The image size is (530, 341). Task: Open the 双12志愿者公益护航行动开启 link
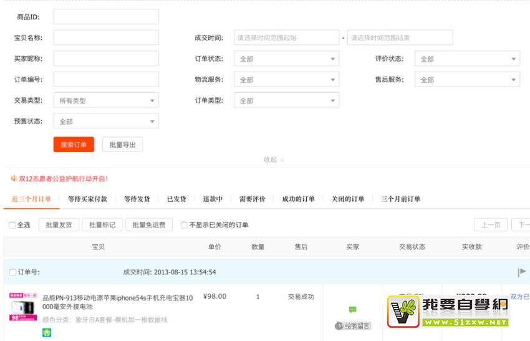[x=63, y=179]
